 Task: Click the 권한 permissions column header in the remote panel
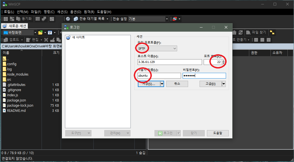point(260,53)
